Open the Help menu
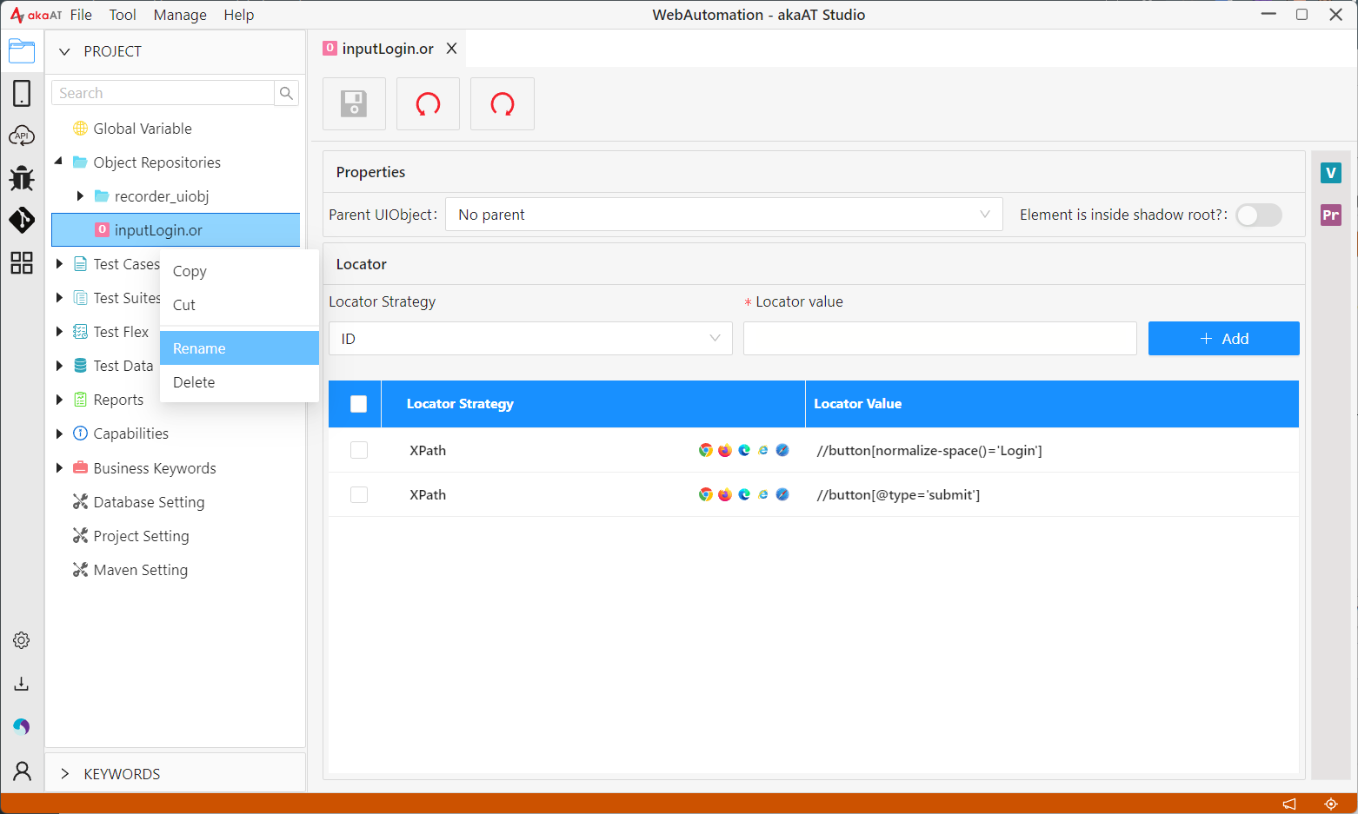The width and height of the screenshot is (1358, 814). point(239,15)
